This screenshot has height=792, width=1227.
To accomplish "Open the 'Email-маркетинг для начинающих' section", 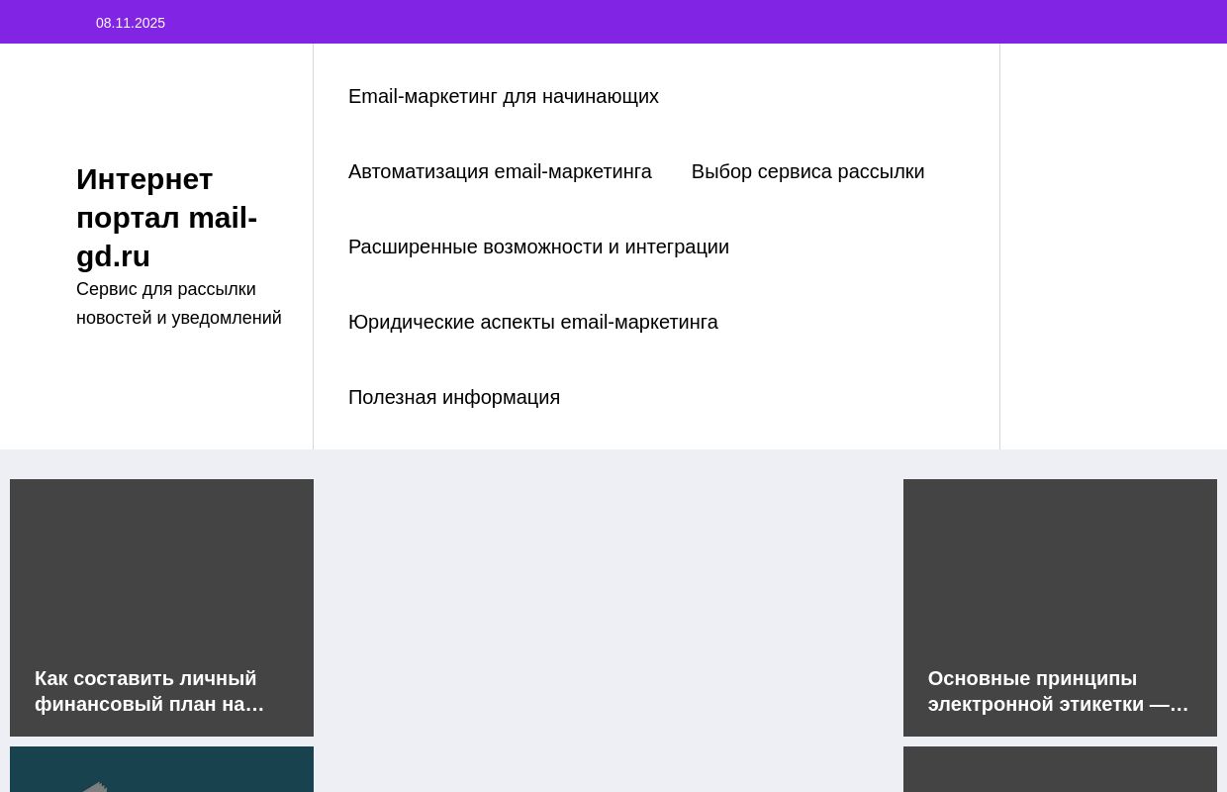I will (x=503, y=96).
